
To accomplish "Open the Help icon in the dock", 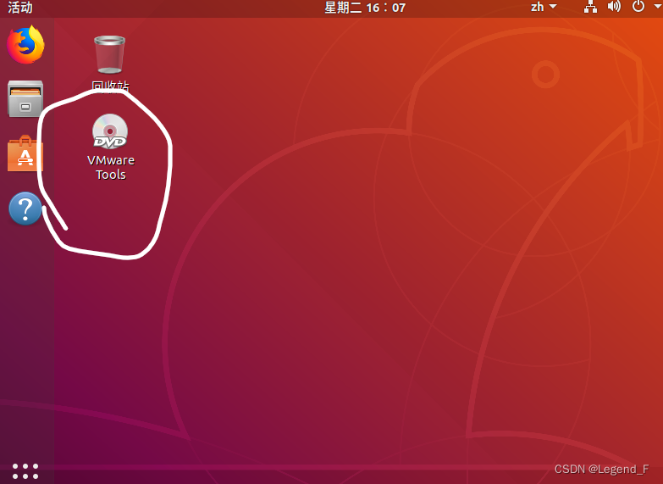I will click(25, 209).
